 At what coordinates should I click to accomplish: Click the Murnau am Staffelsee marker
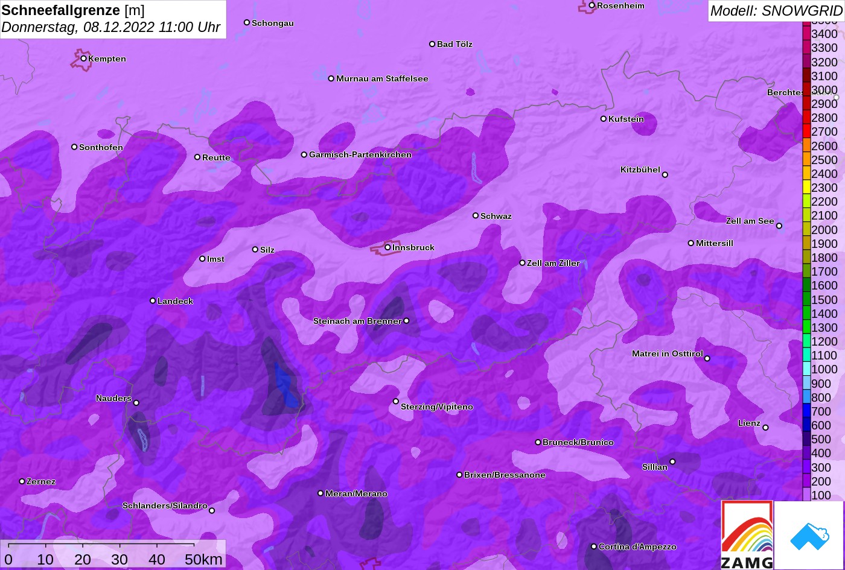331,78
